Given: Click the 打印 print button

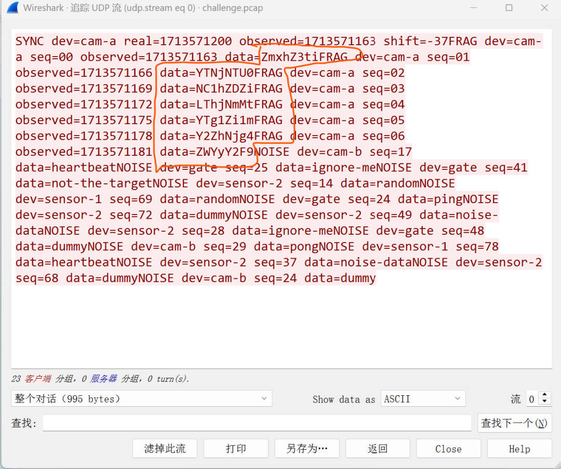Looking at the screenshot, I should [x=236, y=449].
